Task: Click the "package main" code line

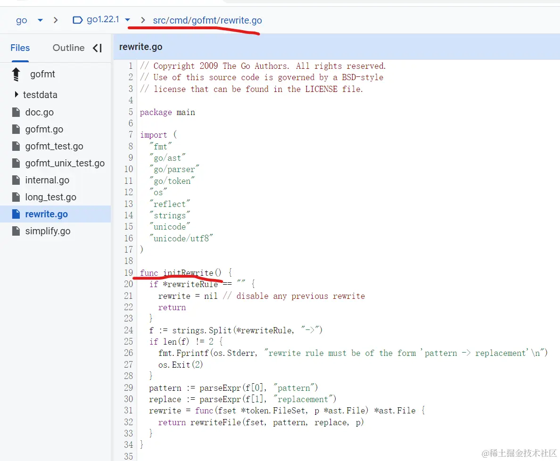Action: 167,112
